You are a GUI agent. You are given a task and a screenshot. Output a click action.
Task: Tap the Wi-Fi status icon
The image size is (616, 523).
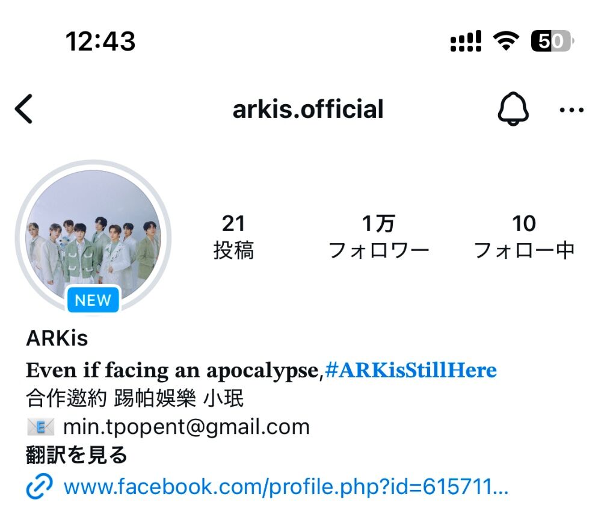tap(506, 41)
